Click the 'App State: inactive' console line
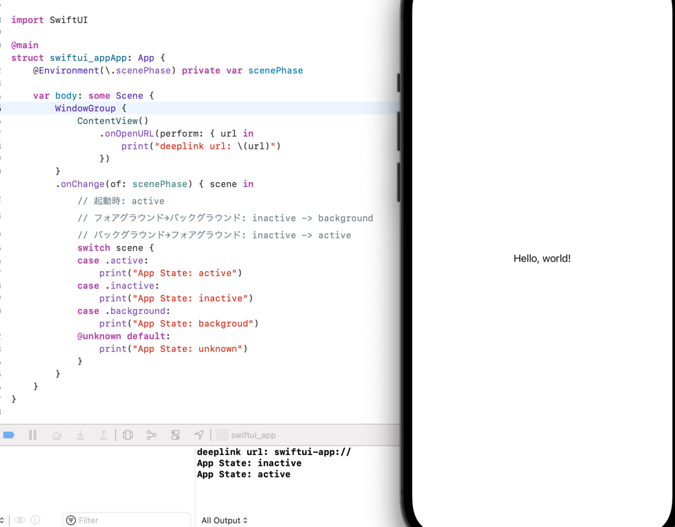The height and width of the screenshot is (527, 675). click(x=249, y=463)
